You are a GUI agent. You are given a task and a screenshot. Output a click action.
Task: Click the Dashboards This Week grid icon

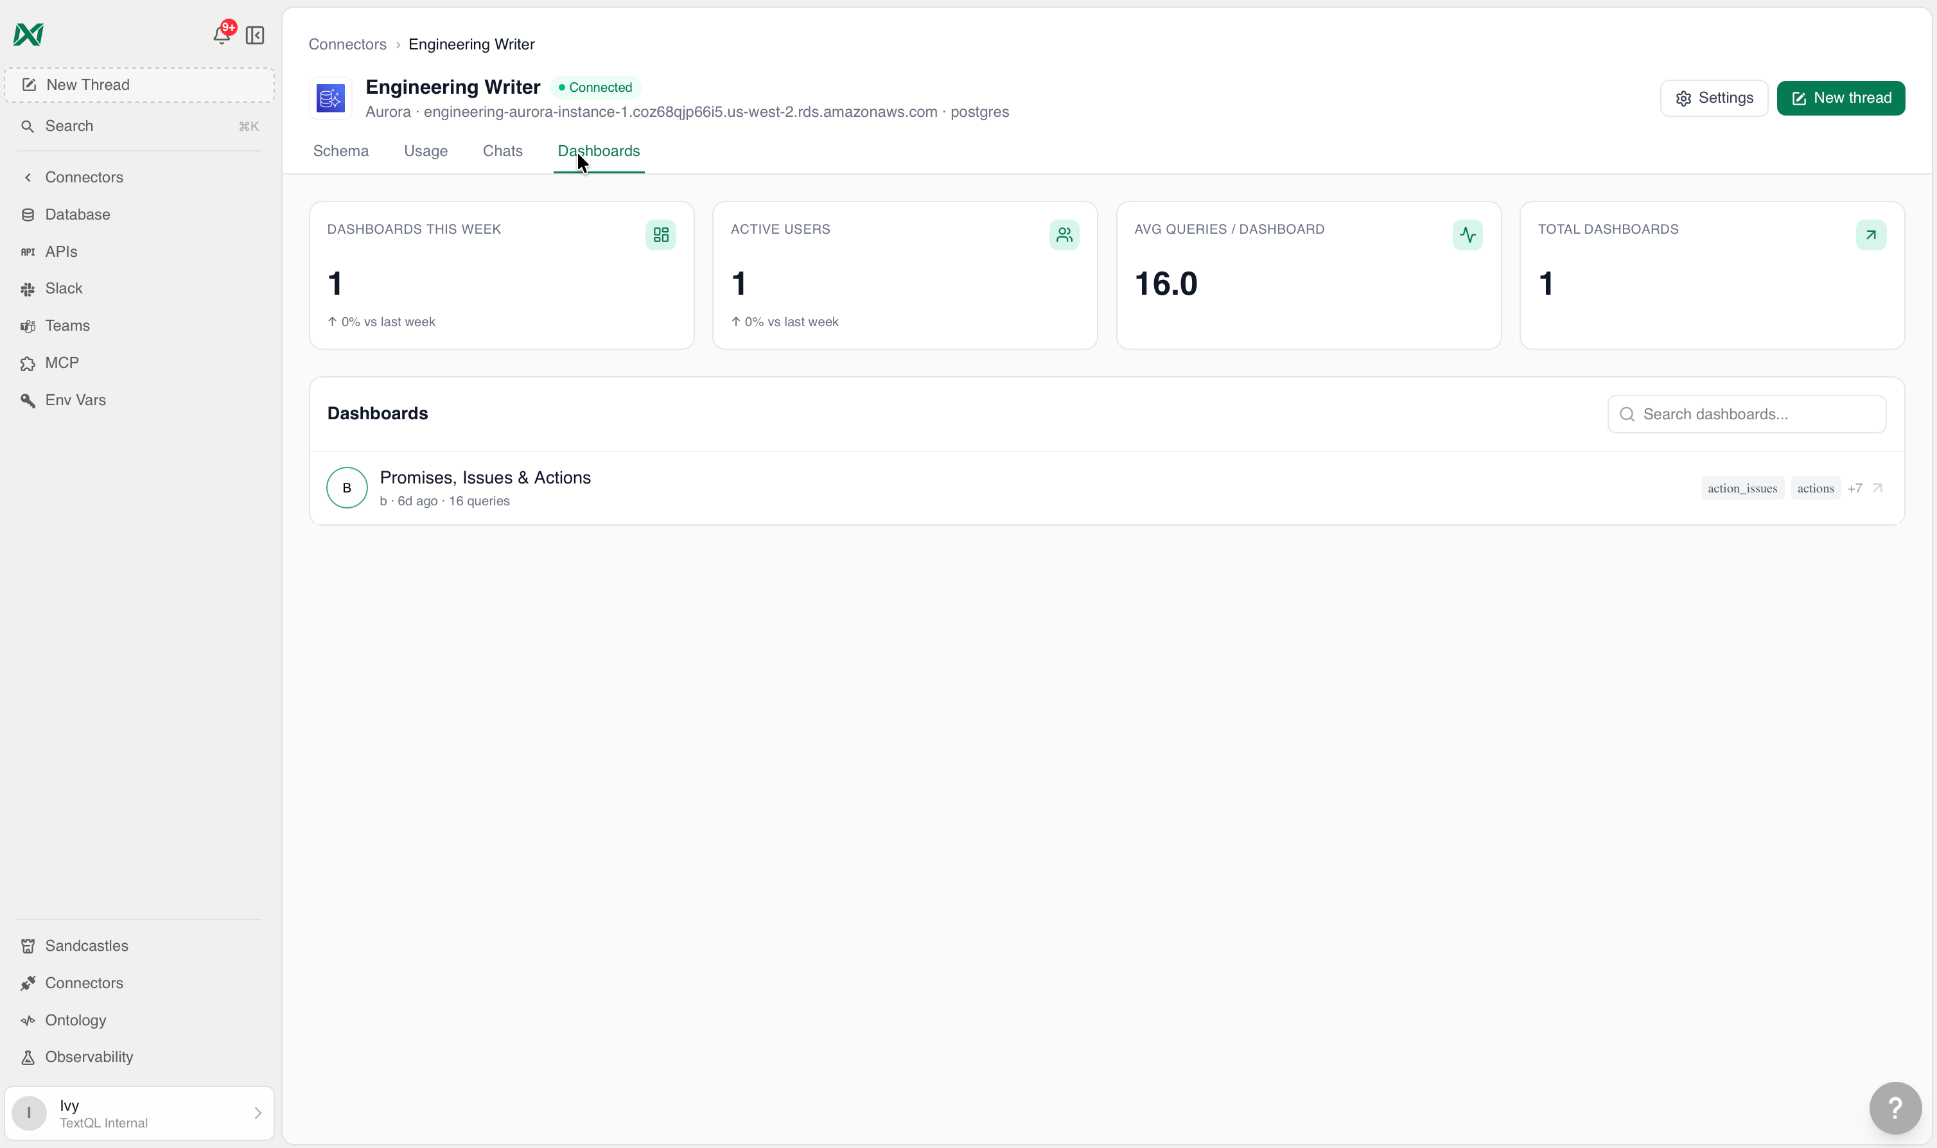click(661, 235)
